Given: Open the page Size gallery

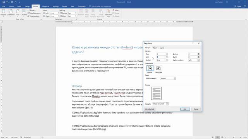Looking at the screenshot, I should click(17, 13).
